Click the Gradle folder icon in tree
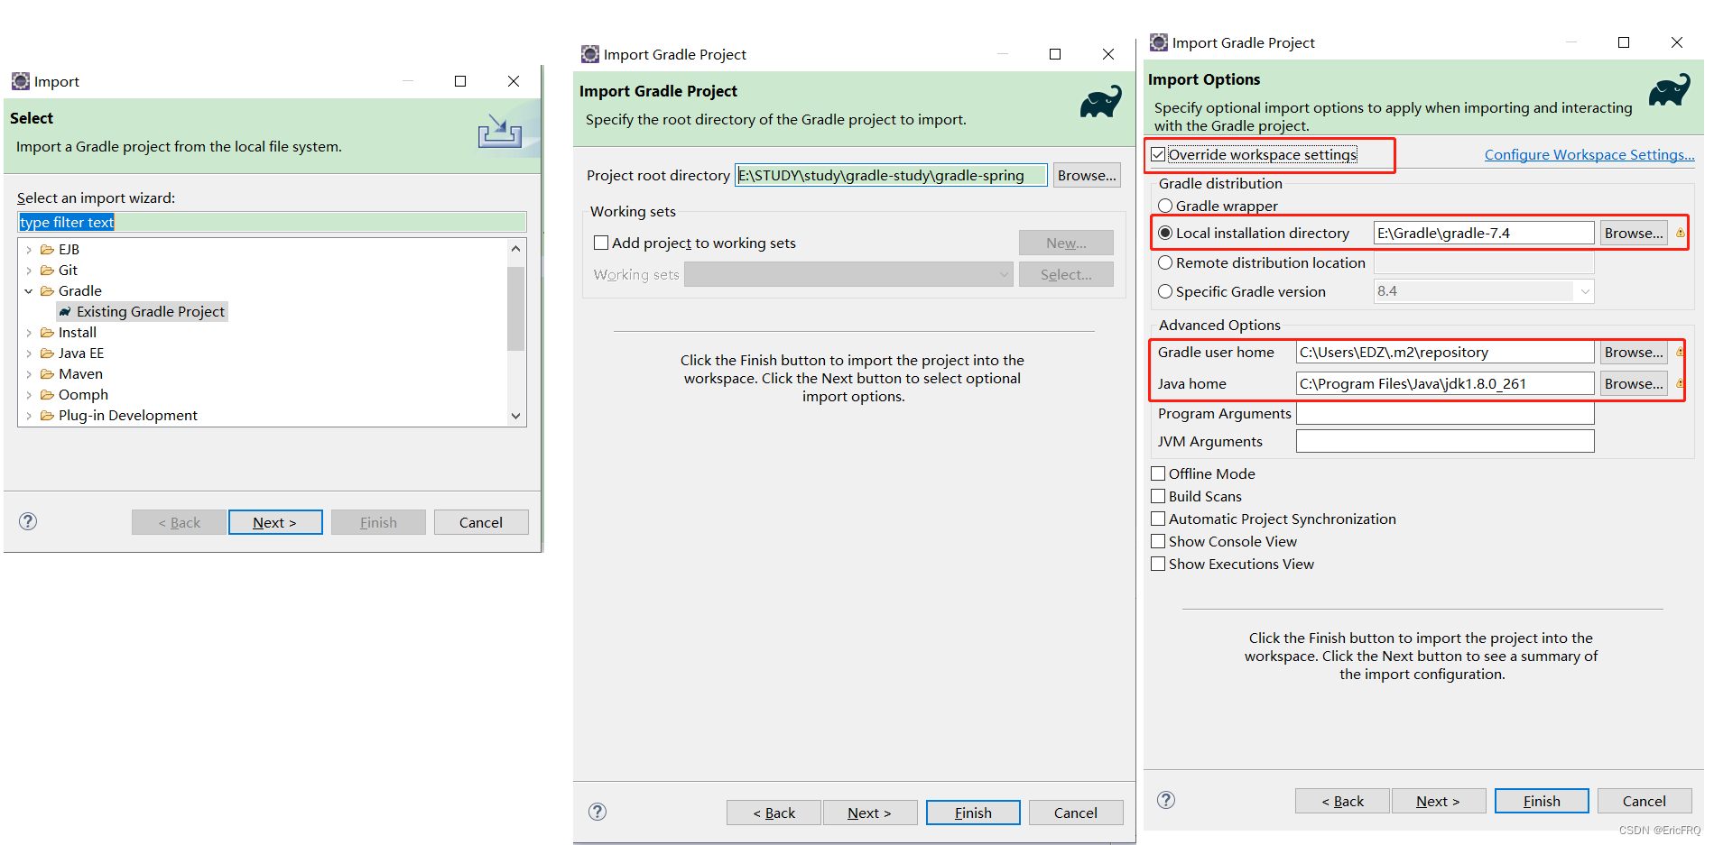Viewport: 1714px width, 845px height. point(47,291)
